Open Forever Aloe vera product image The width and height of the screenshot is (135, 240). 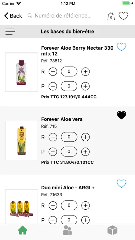point(22,140)
